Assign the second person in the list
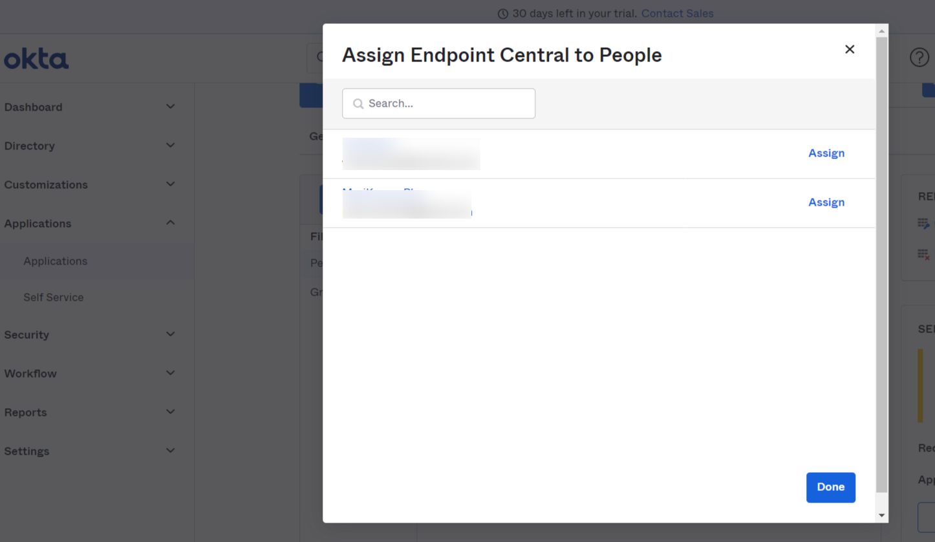 tap(826, 202)
